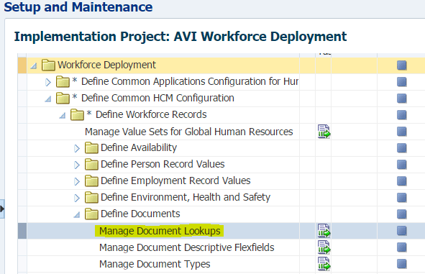
Task: Expand Define Employment Record Values node
Action: pos(77,181)
